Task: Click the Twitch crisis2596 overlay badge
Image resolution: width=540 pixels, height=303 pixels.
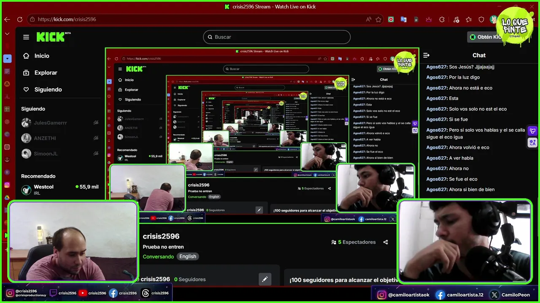Action: point(63,293)
